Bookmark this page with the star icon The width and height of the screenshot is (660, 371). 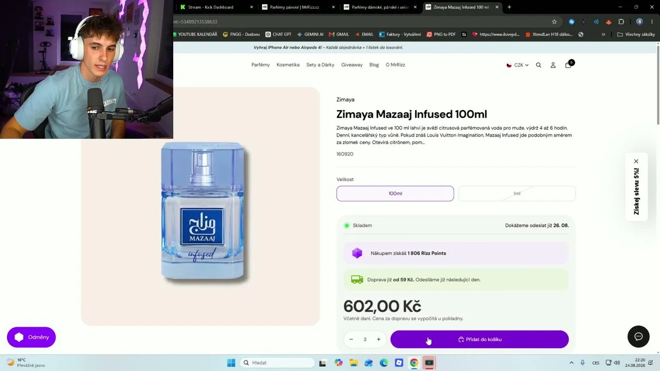[554, 22]
